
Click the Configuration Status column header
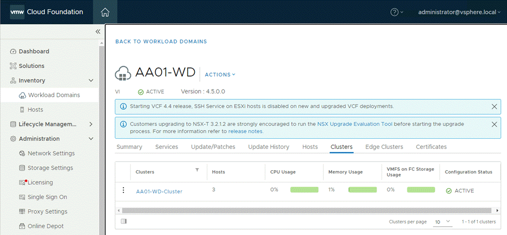(469, 172)
